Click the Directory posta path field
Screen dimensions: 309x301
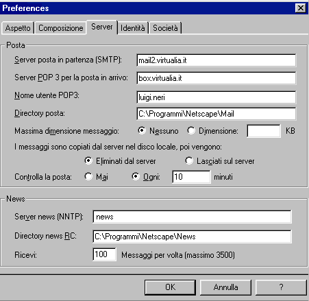coord(217,114)
